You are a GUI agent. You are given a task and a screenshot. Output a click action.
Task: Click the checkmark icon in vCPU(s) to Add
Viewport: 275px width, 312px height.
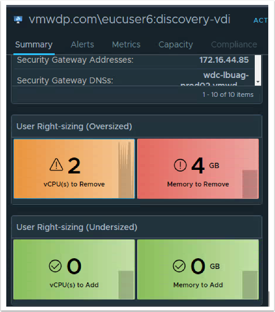pyautogui.click(x=55, y=266)
